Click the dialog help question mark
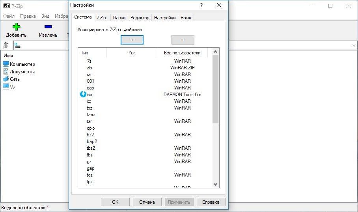This screenshot has height=212, width=358. click(x=201, y=5)
